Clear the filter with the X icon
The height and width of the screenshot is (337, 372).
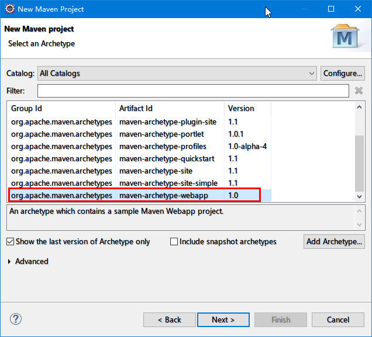(359, 91)
